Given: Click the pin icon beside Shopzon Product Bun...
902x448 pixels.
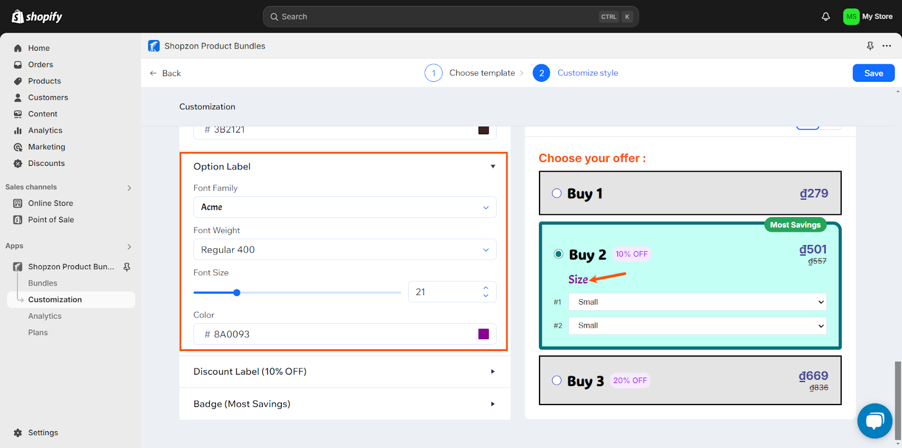Looking at the screenshot, I should coord(127,266).
